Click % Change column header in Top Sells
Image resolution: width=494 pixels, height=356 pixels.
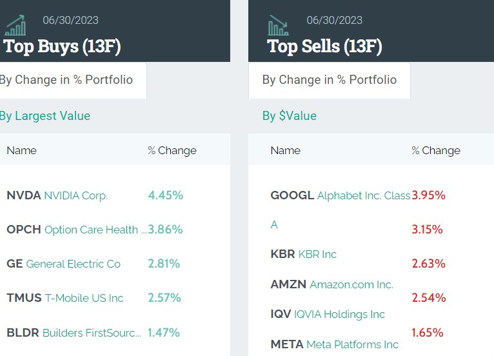[x=435, y=150]
